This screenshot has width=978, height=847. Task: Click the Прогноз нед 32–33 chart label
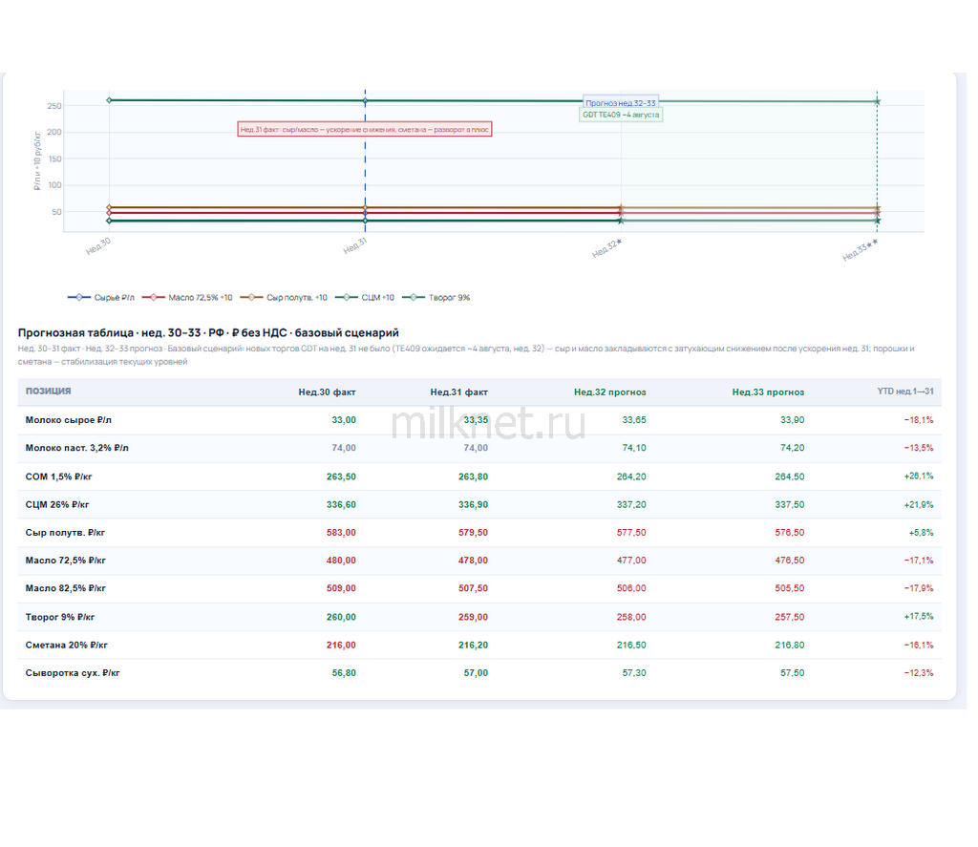click(x=621, y=103)
